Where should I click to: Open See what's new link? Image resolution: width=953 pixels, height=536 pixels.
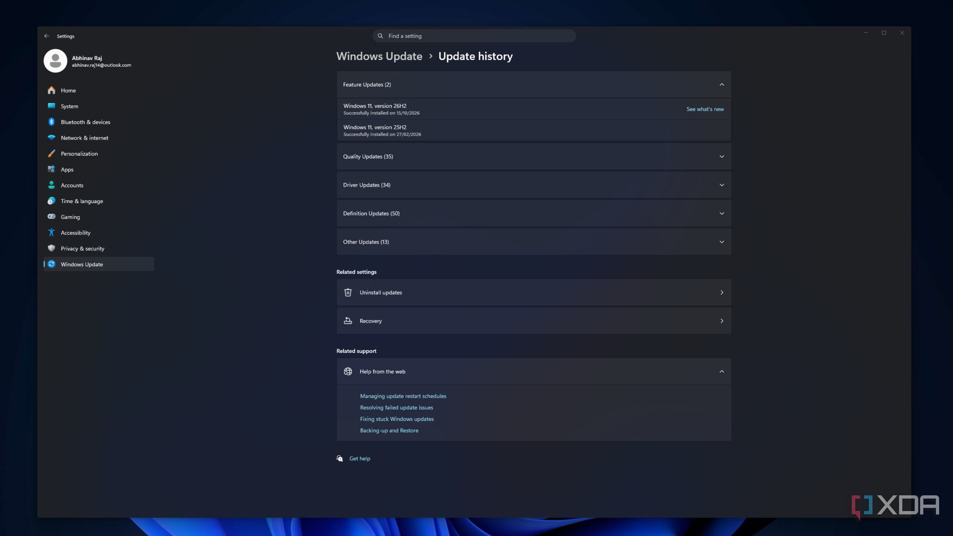coord(705,109)
